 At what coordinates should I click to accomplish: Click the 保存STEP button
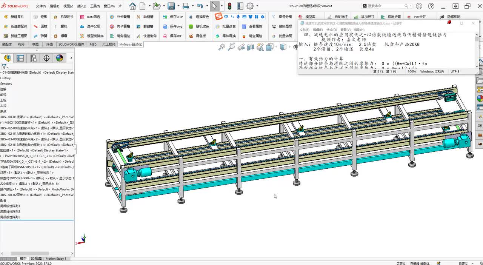(x=173, y=17)
